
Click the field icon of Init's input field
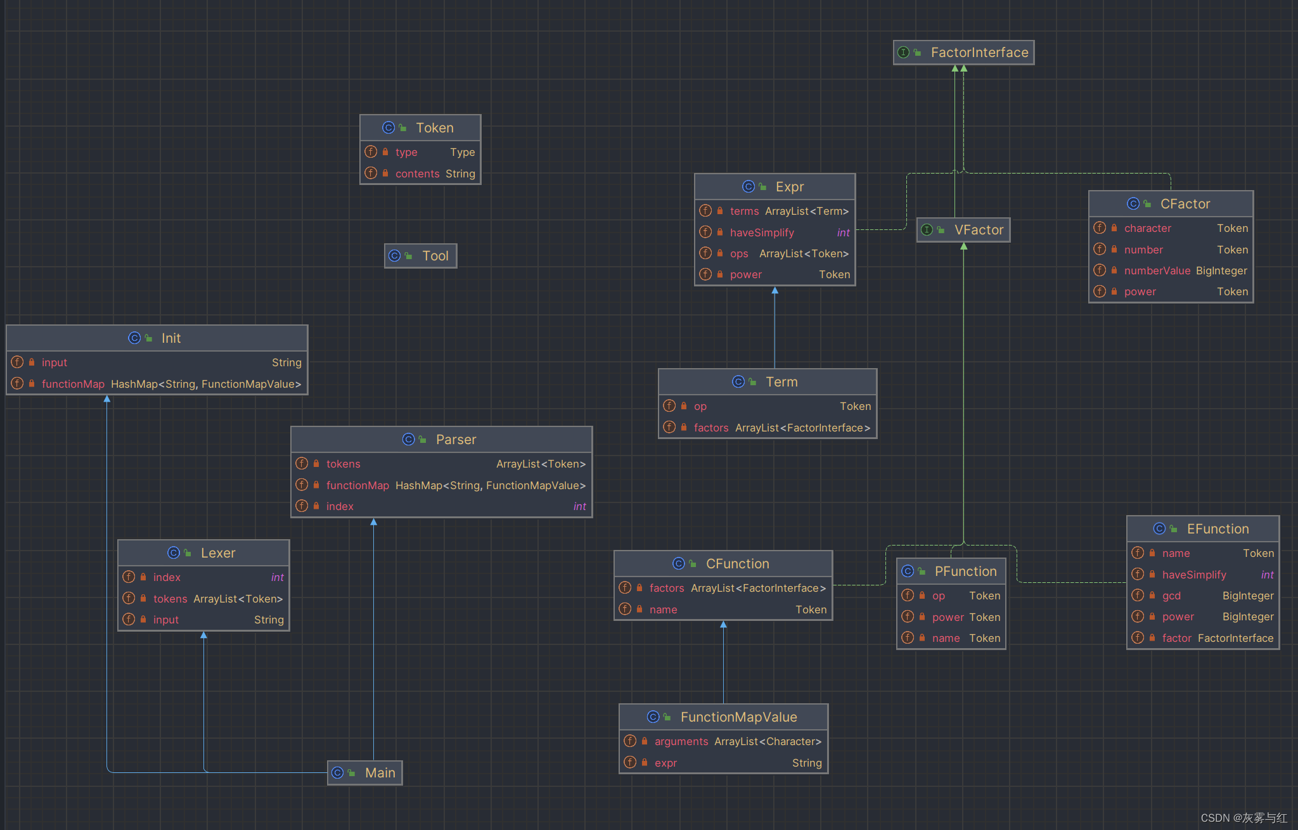(17, 362)
